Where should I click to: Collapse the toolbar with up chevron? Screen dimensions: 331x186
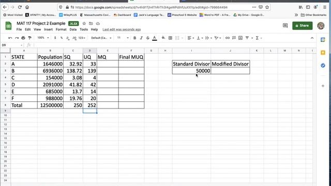pos(312,38)
